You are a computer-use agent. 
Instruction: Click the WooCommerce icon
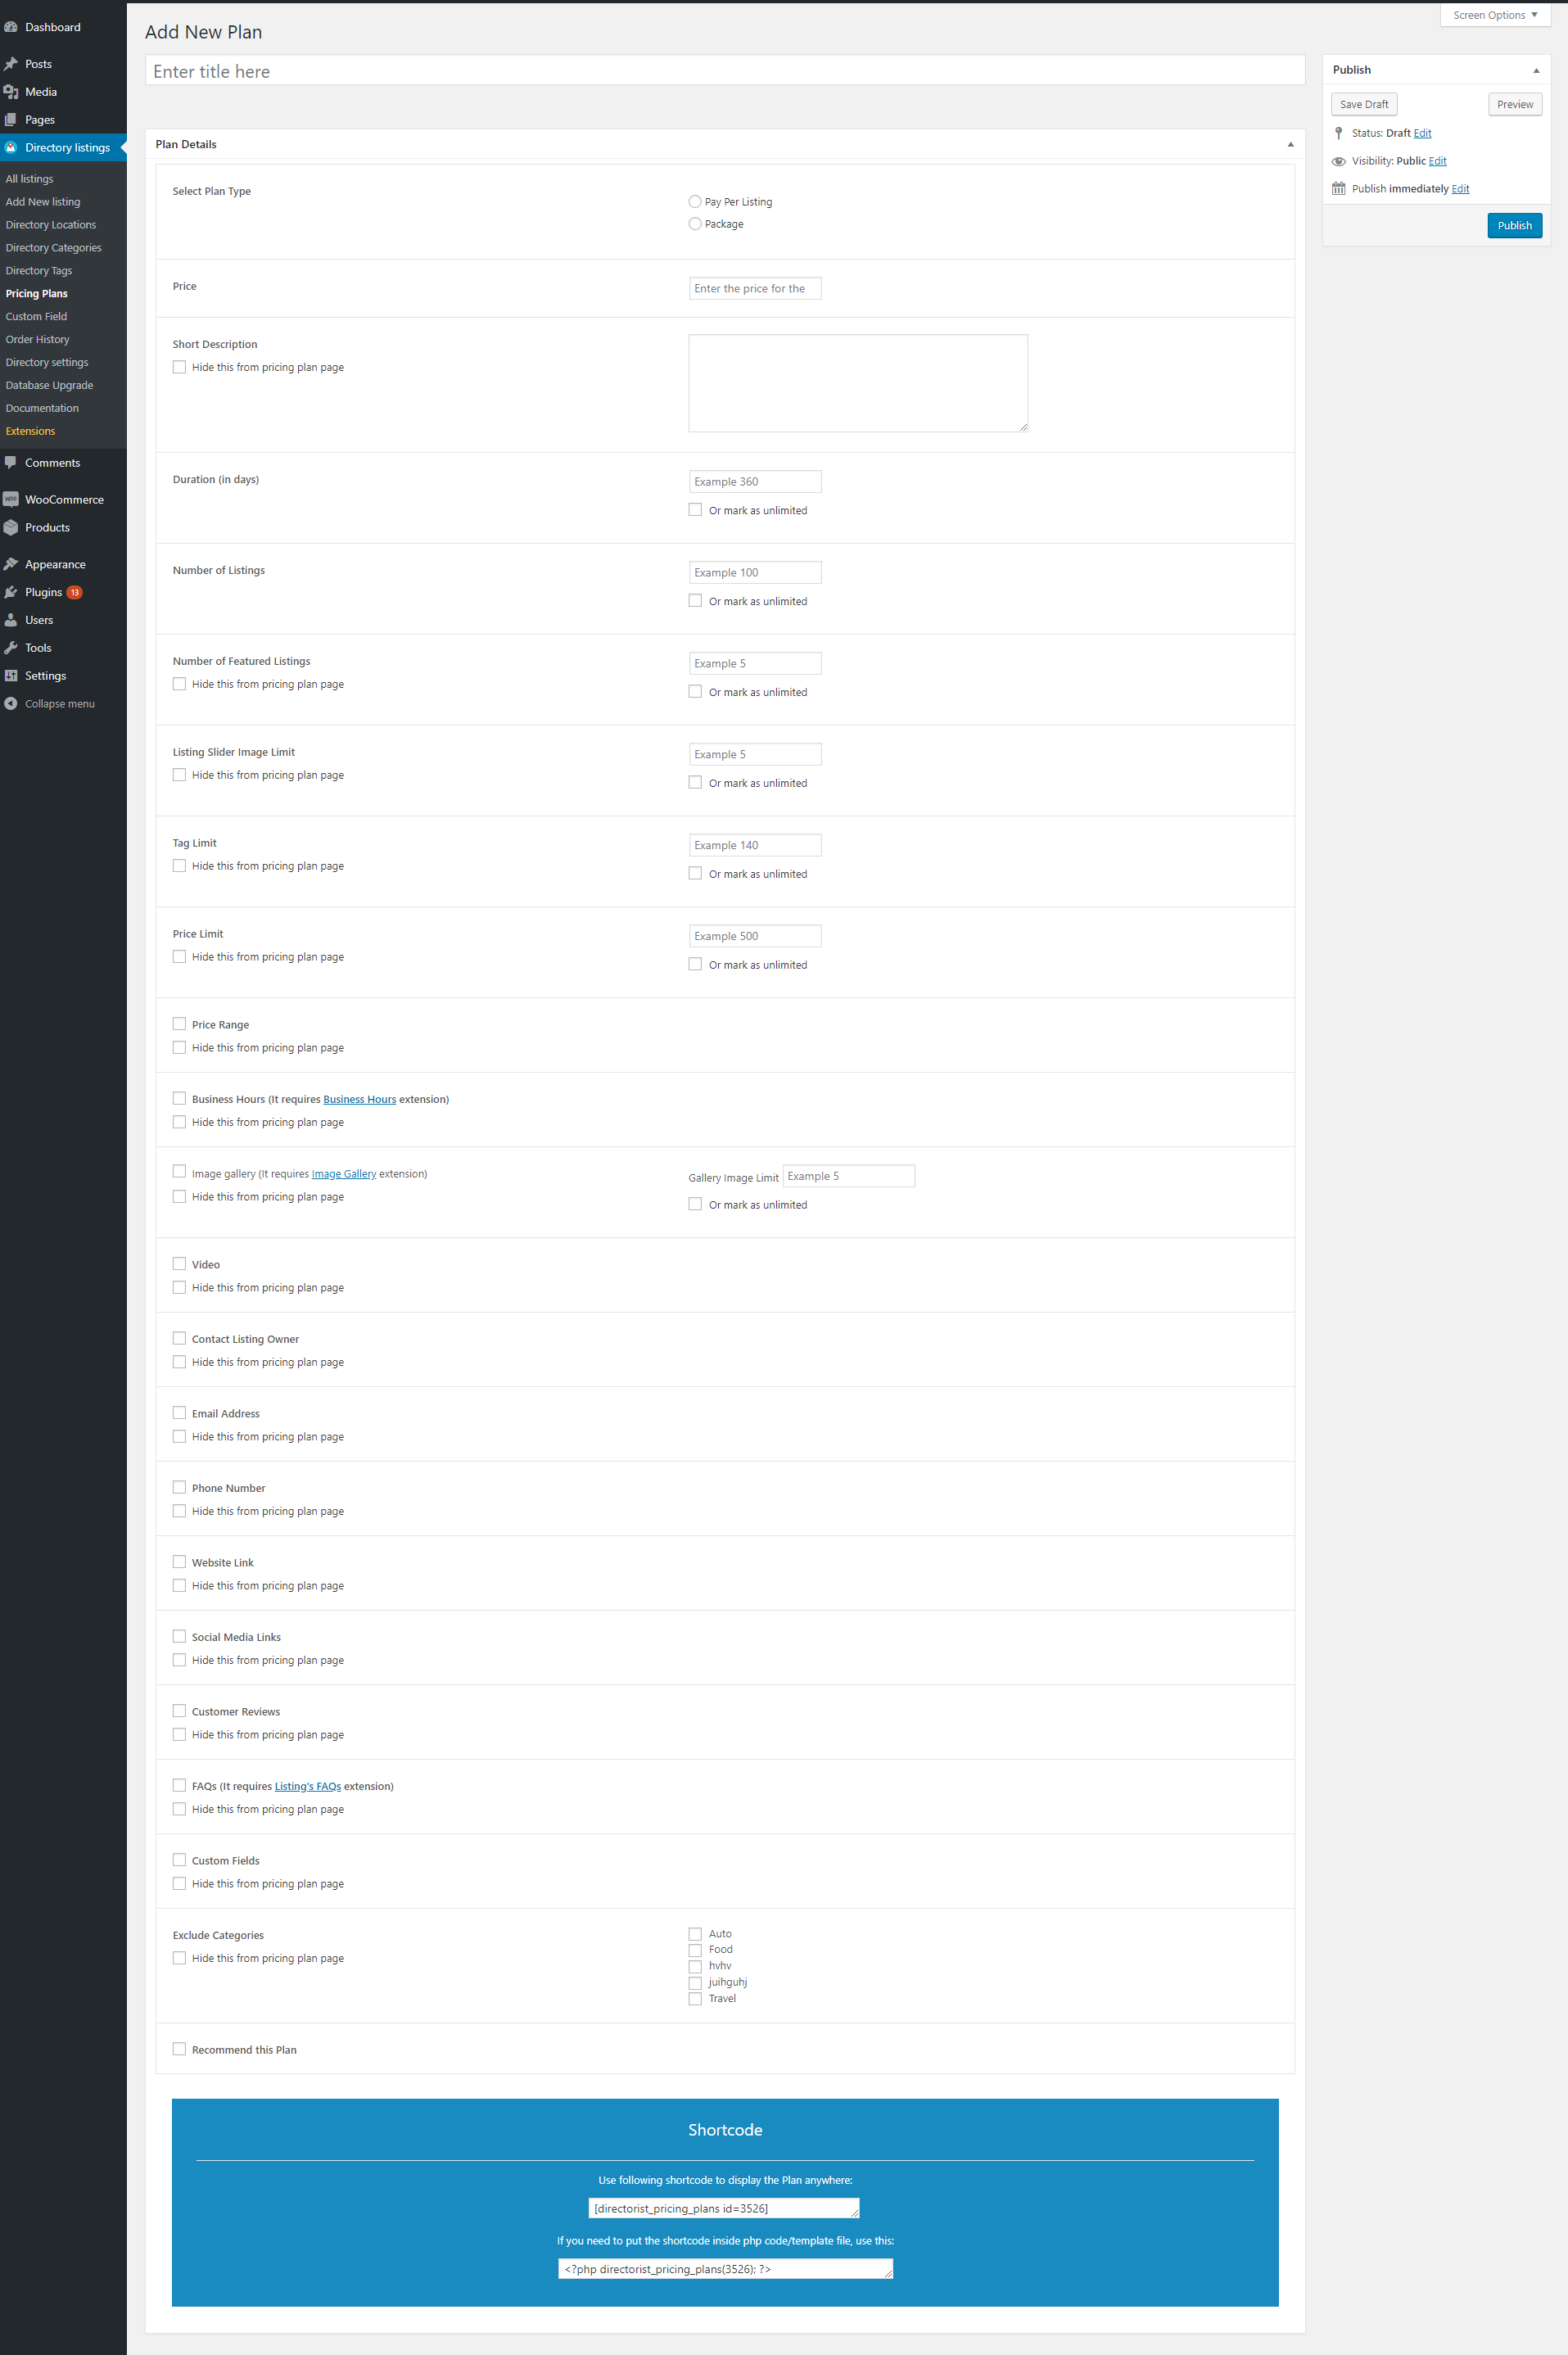[11, 500]
